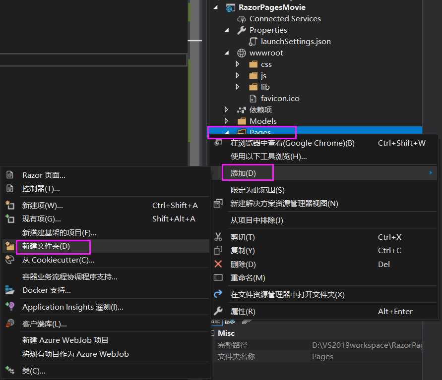This screenshot has height=380, width=442.
Task: Click the Connected Services cloud icon
Action: [x=242, y=19]
